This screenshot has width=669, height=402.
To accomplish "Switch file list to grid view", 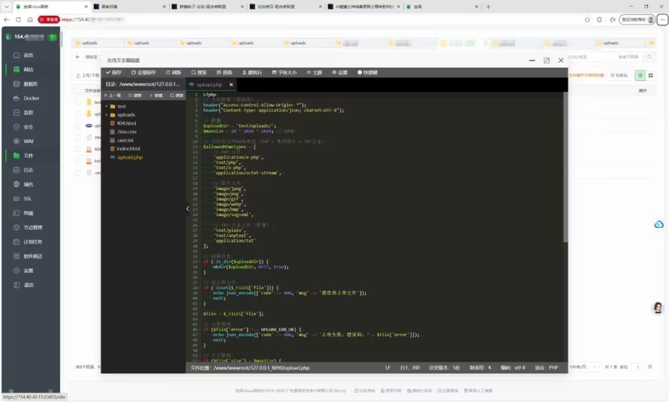I will [651, 76].
